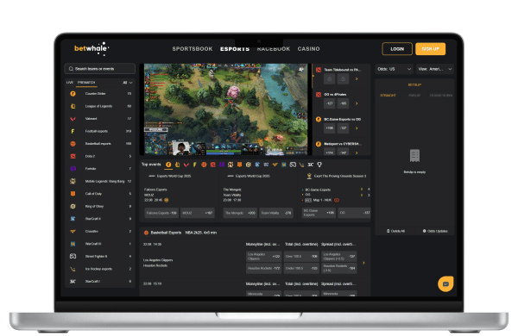Select League of Legends sidebar icon
Viewport: 518px width, 336px height.
73,106
